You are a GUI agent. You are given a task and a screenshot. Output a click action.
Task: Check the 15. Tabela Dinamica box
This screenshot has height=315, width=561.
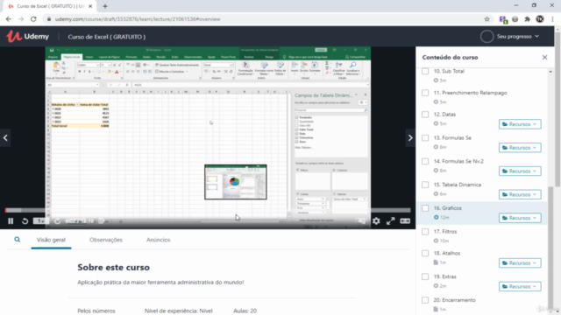[425, 185]
